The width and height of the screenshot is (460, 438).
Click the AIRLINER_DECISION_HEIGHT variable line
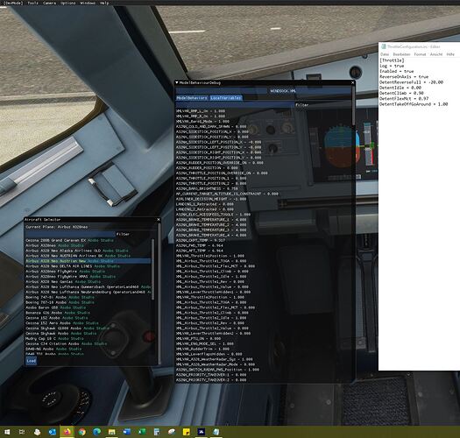click(211, 199)
